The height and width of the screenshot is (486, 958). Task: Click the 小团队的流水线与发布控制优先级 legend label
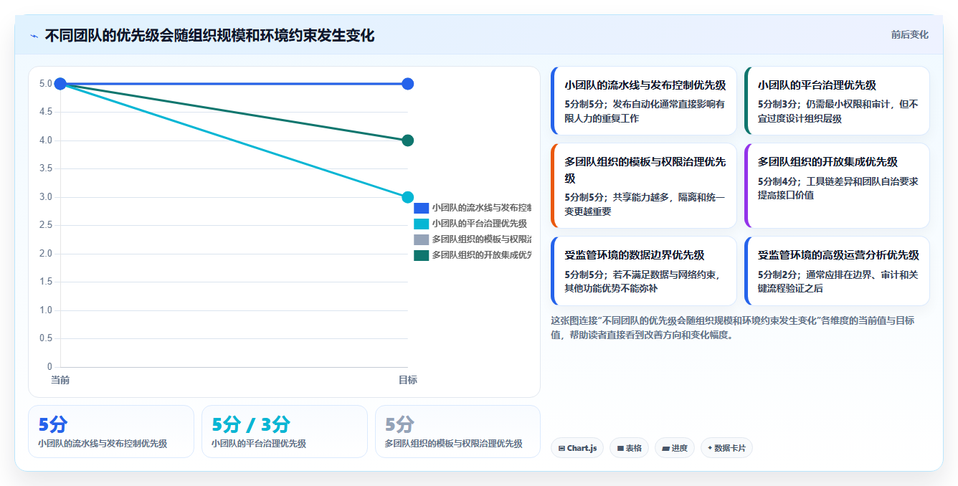click(481, 208)
